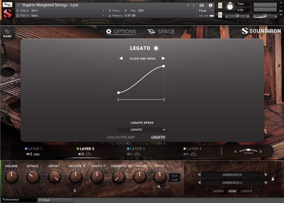Click the RAND dice randomizer icon
Image resolution: width=284 pixels, height=203 pixels.
[7, 32]
